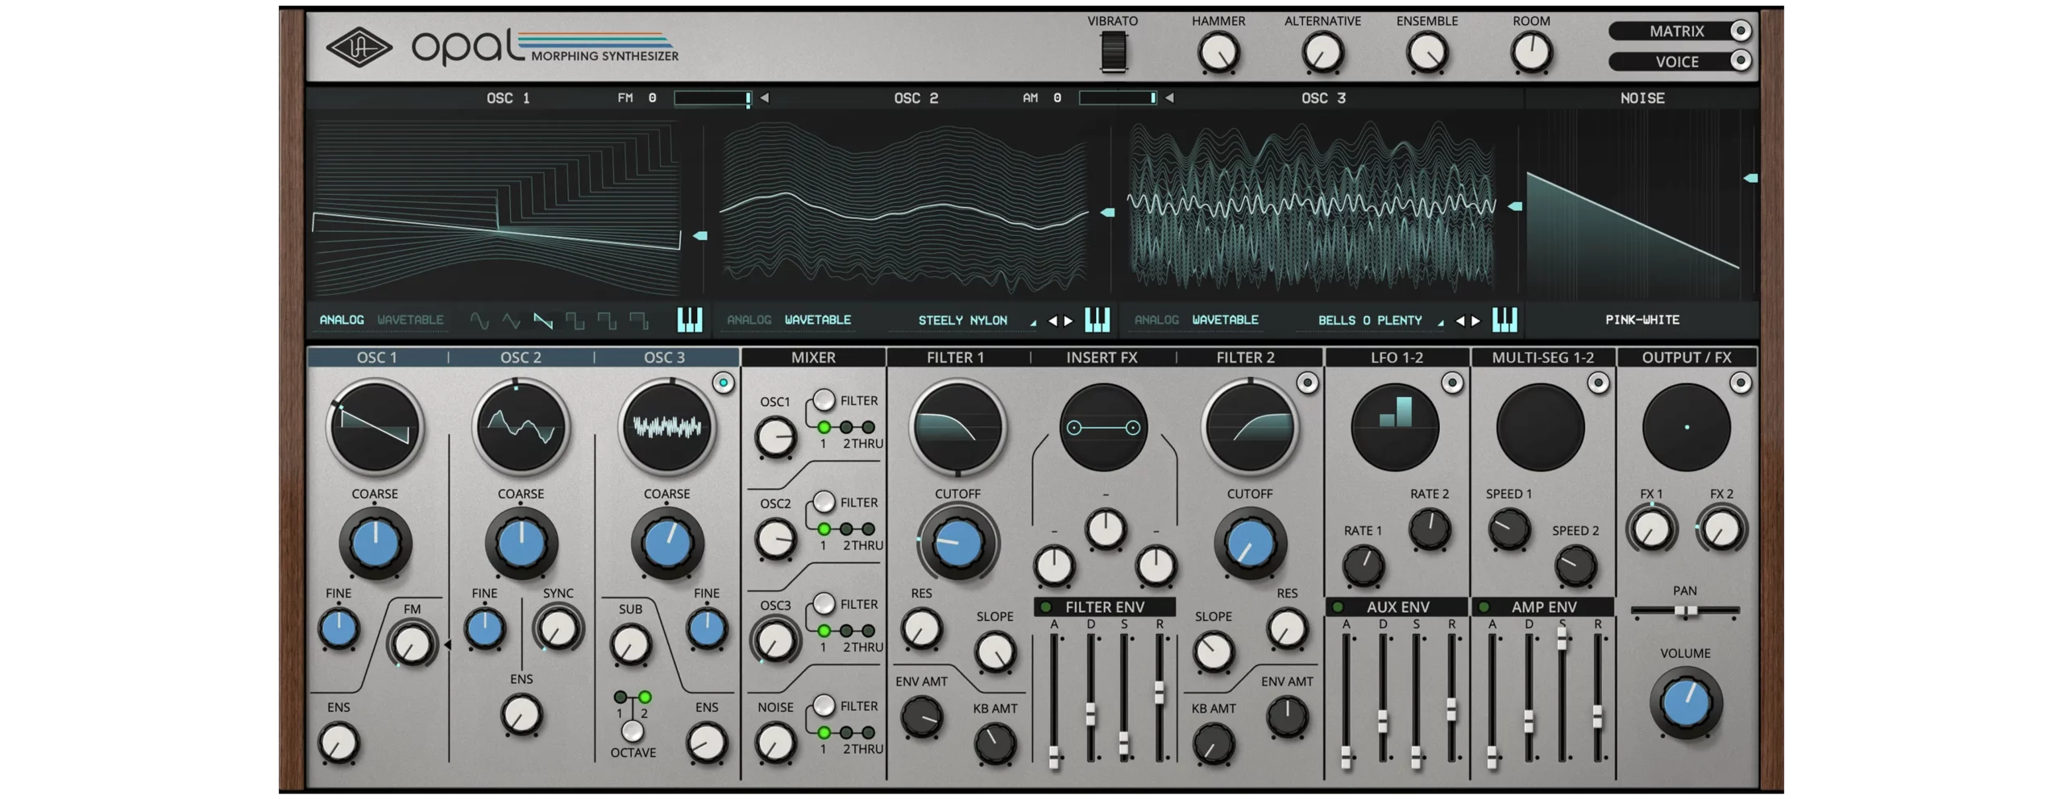Click the previous wavetable arrow for Bells O Plenty
Viewport: 2063px width, 799px height.
point(1459,321)
